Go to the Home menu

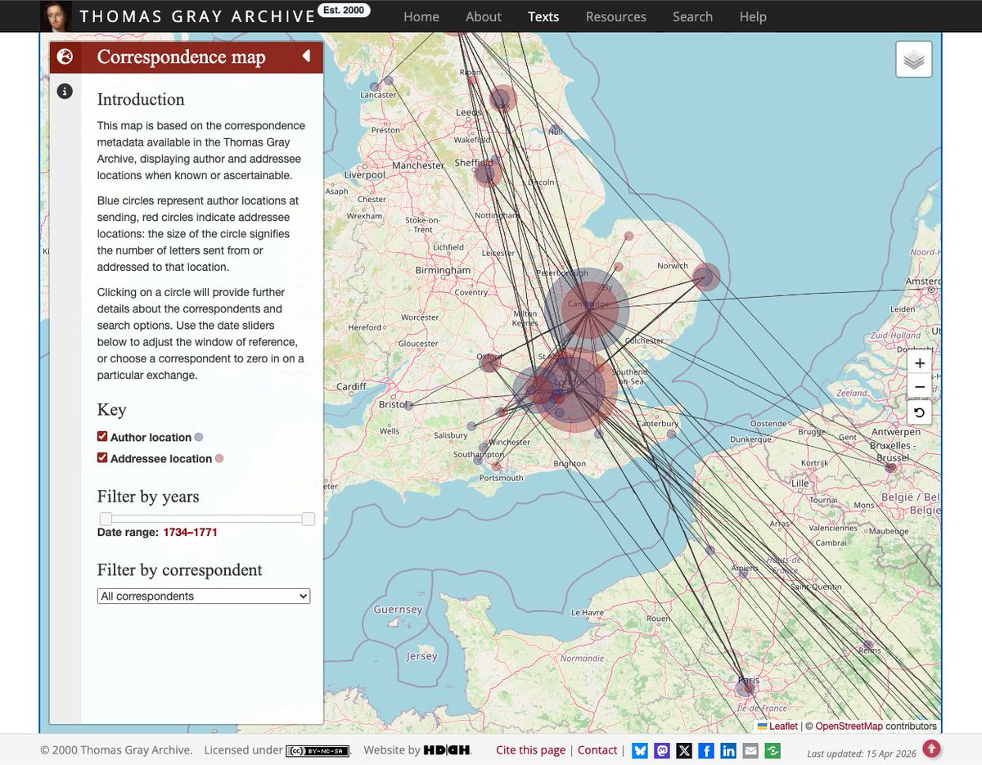[421, 16]
